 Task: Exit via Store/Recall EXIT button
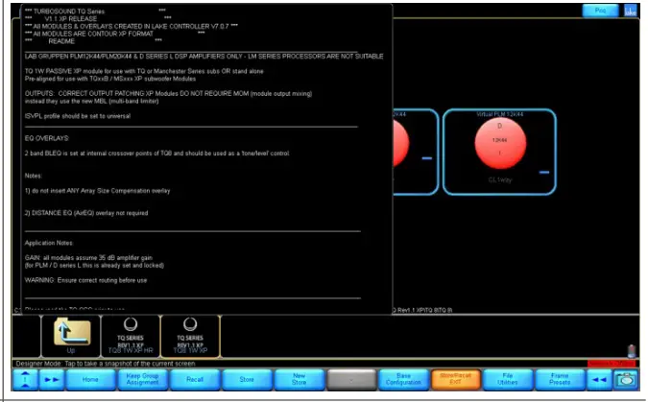tap(455, 380)
